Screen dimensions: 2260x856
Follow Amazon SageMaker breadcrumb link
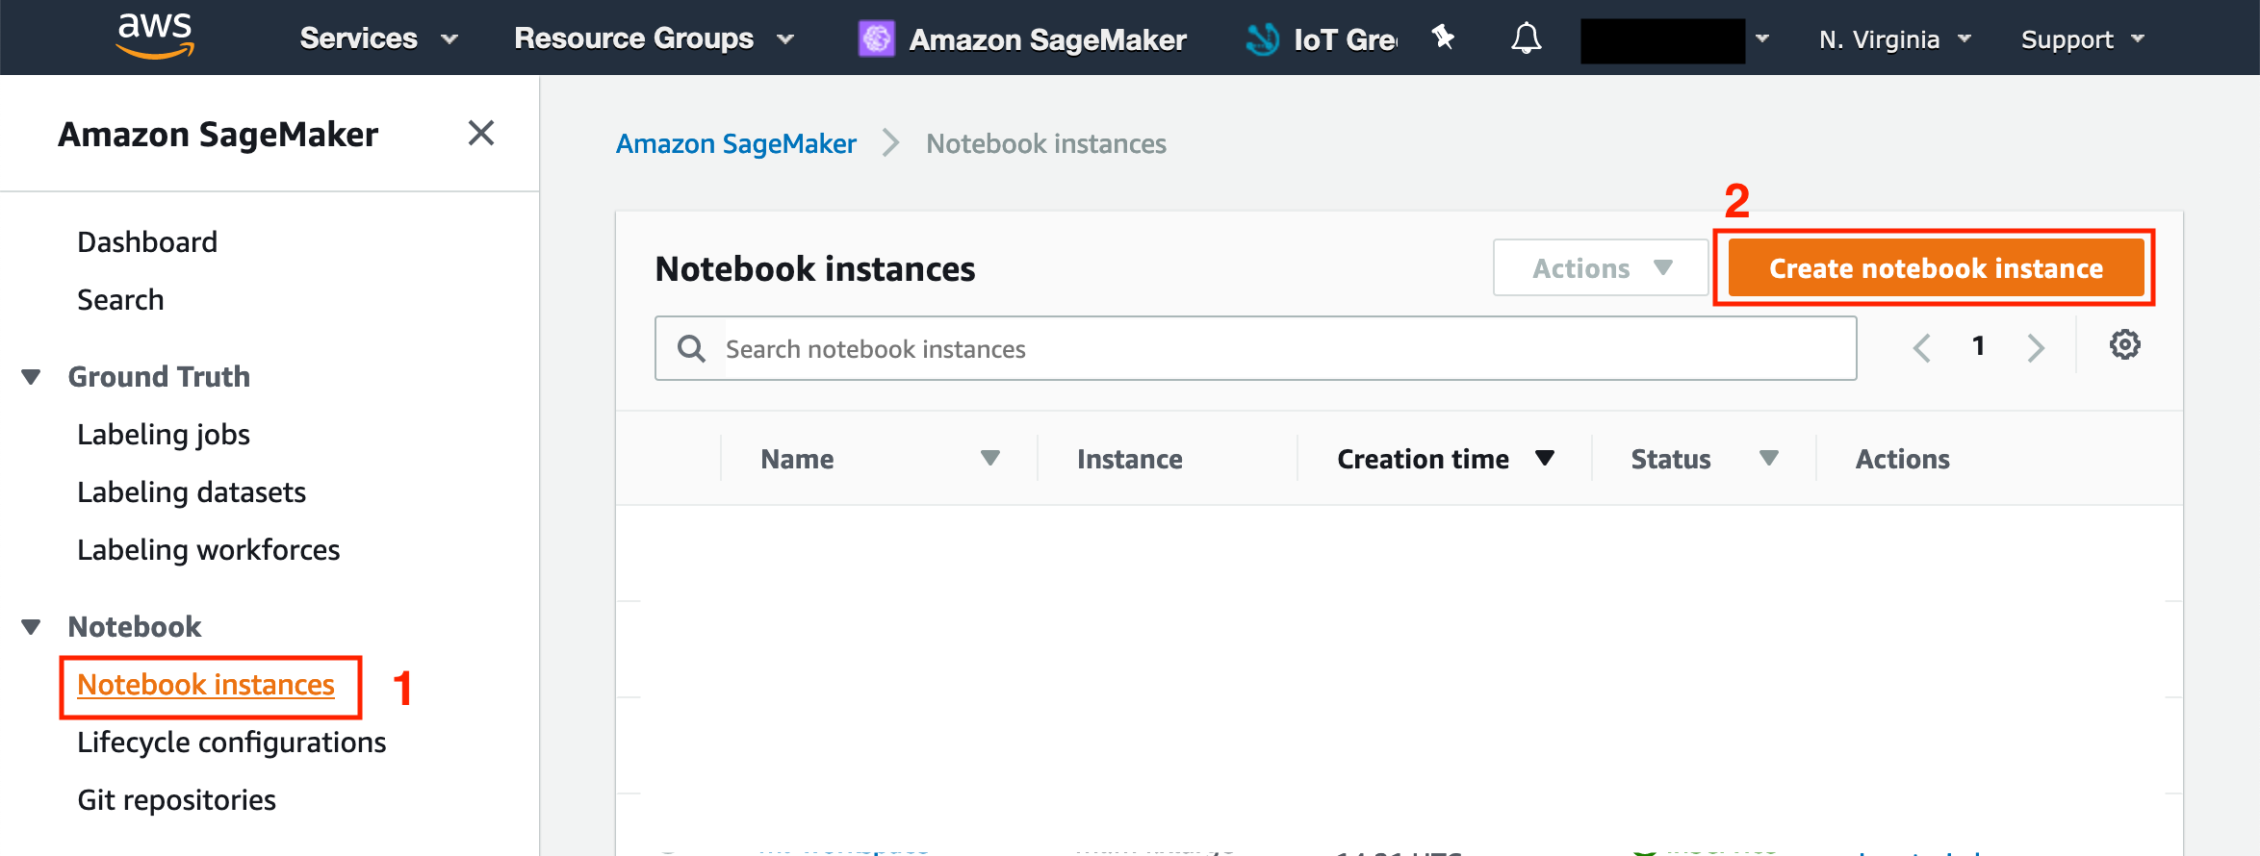(x=736, y=143)
